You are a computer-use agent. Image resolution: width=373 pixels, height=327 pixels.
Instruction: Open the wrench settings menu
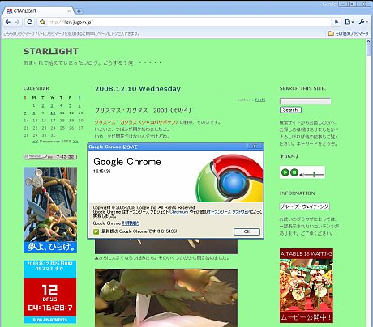pos(363,22)
